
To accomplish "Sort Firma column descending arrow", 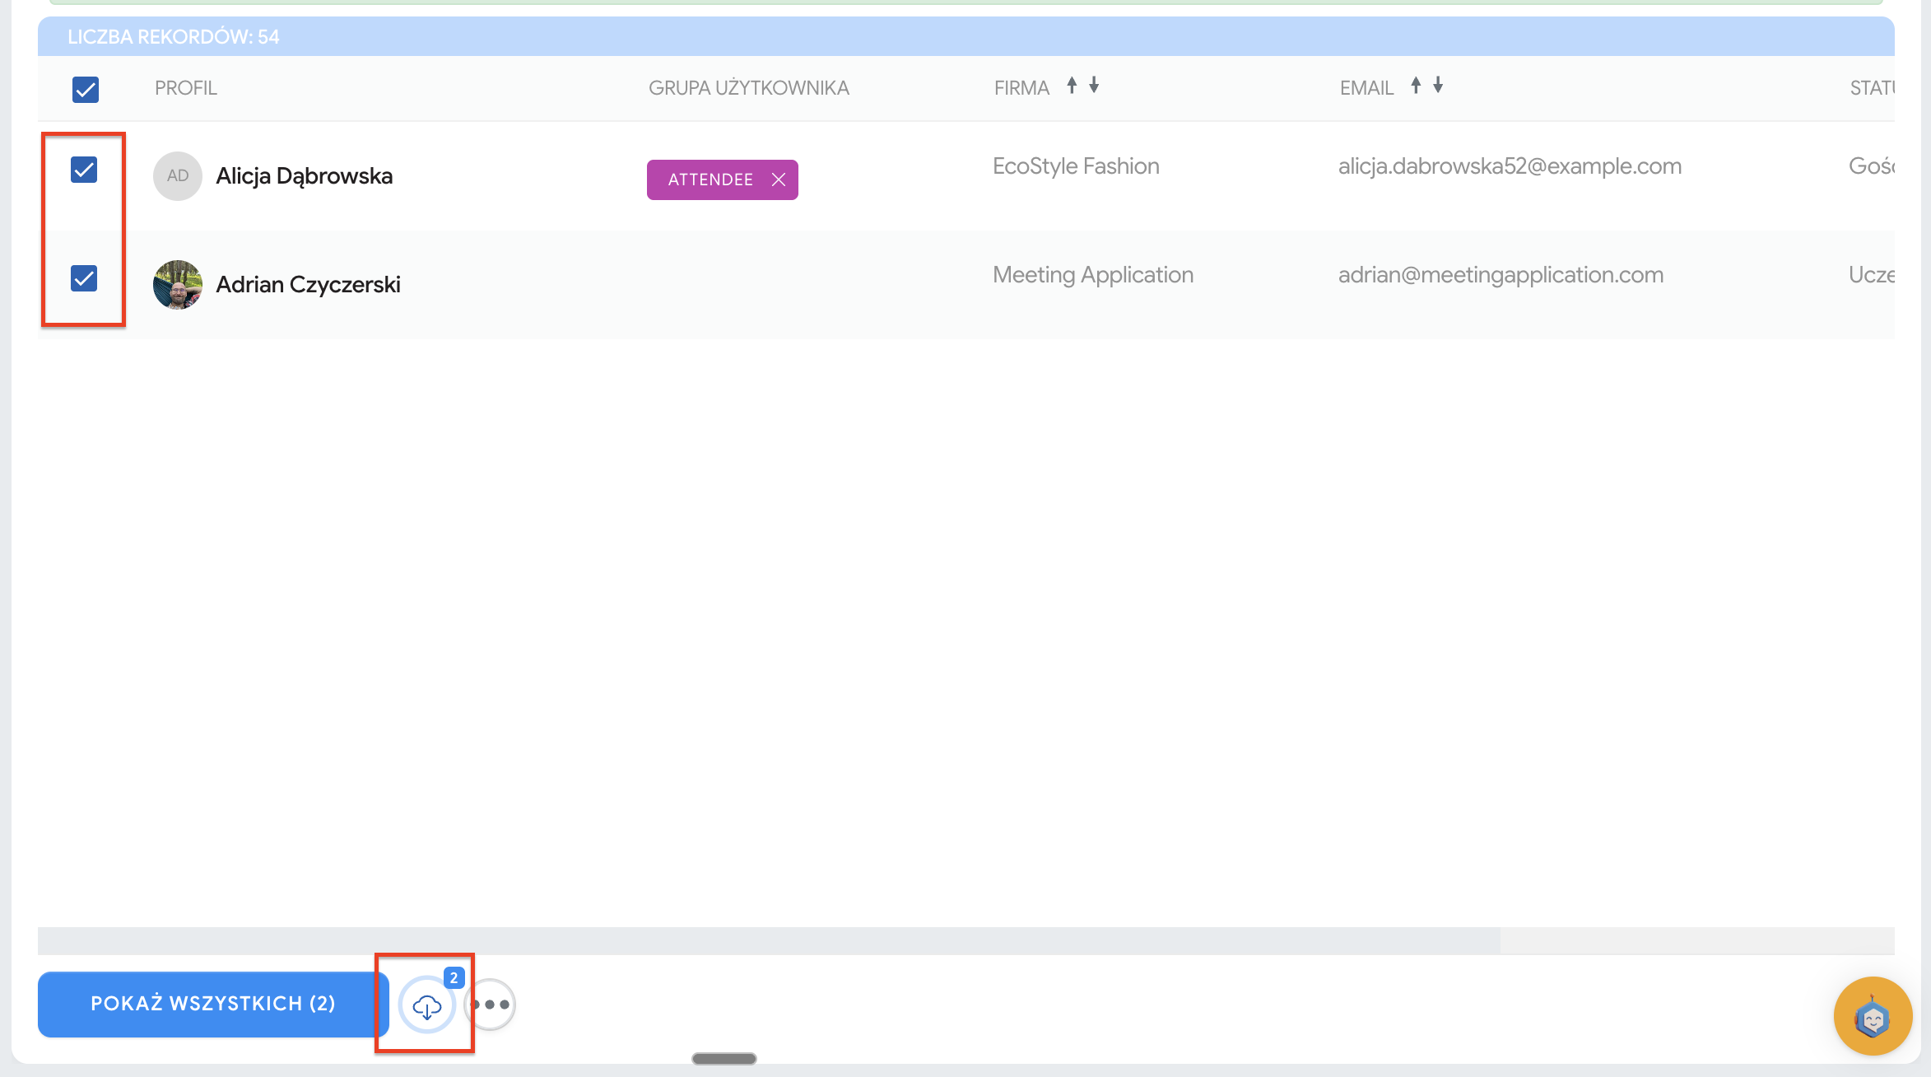I will (x=1094, y=86).
